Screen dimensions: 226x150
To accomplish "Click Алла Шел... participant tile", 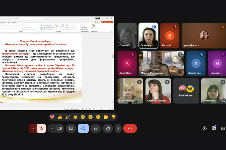I will coord(127,63).
